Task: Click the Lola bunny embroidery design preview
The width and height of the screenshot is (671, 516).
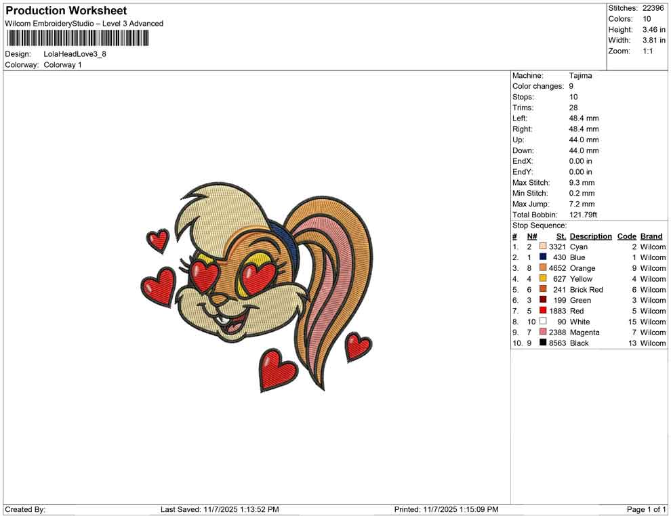Action: pyautogui.click(x=257, y=287)
